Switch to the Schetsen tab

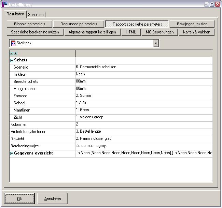tap(36, 15)
